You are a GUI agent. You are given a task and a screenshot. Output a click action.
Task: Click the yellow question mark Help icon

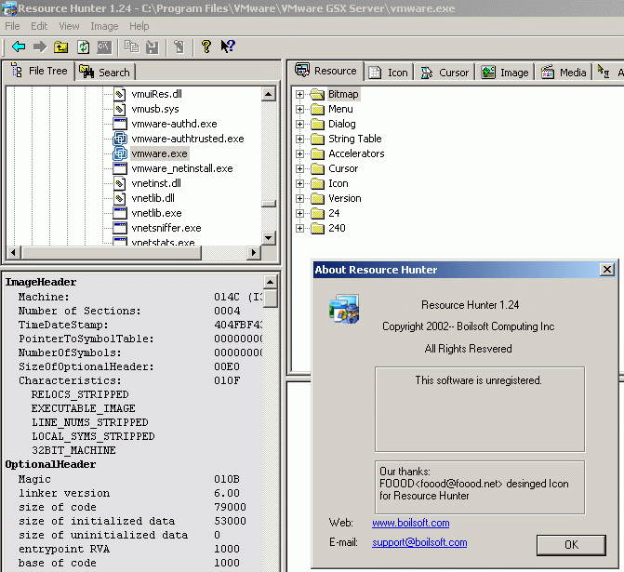tap(206, 47)
